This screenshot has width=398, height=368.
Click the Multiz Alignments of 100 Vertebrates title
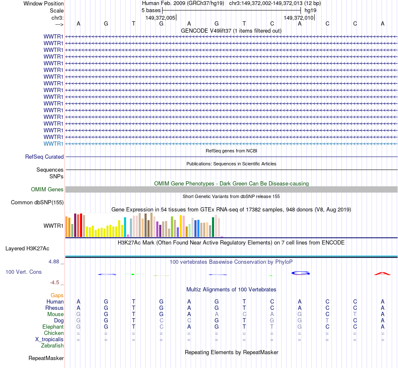click(x=231, y=289)
